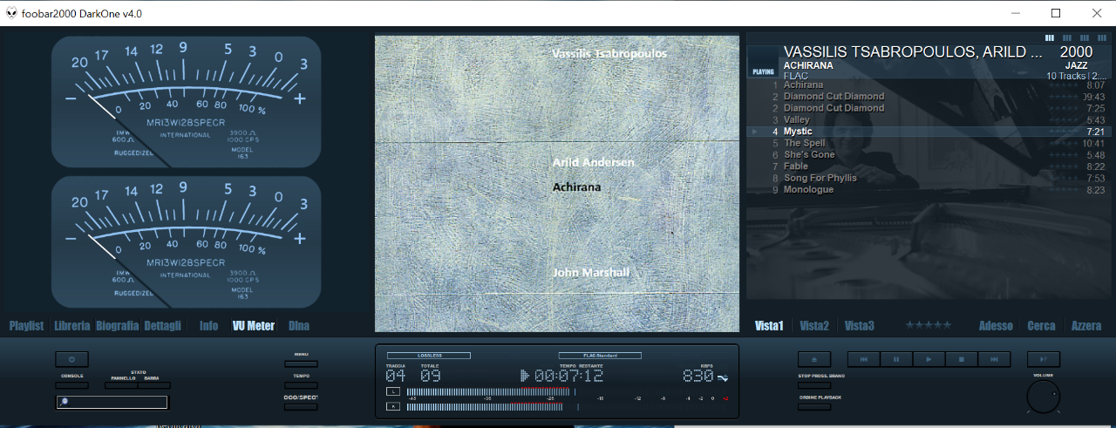Select track 3 Valley
The image size is (1116, 428).
(928, 119)
